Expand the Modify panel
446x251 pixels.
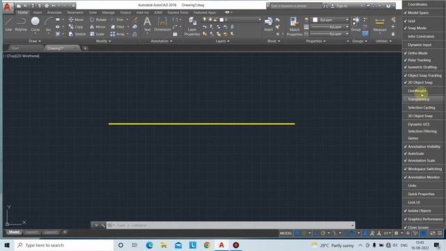tap(103, 41)
